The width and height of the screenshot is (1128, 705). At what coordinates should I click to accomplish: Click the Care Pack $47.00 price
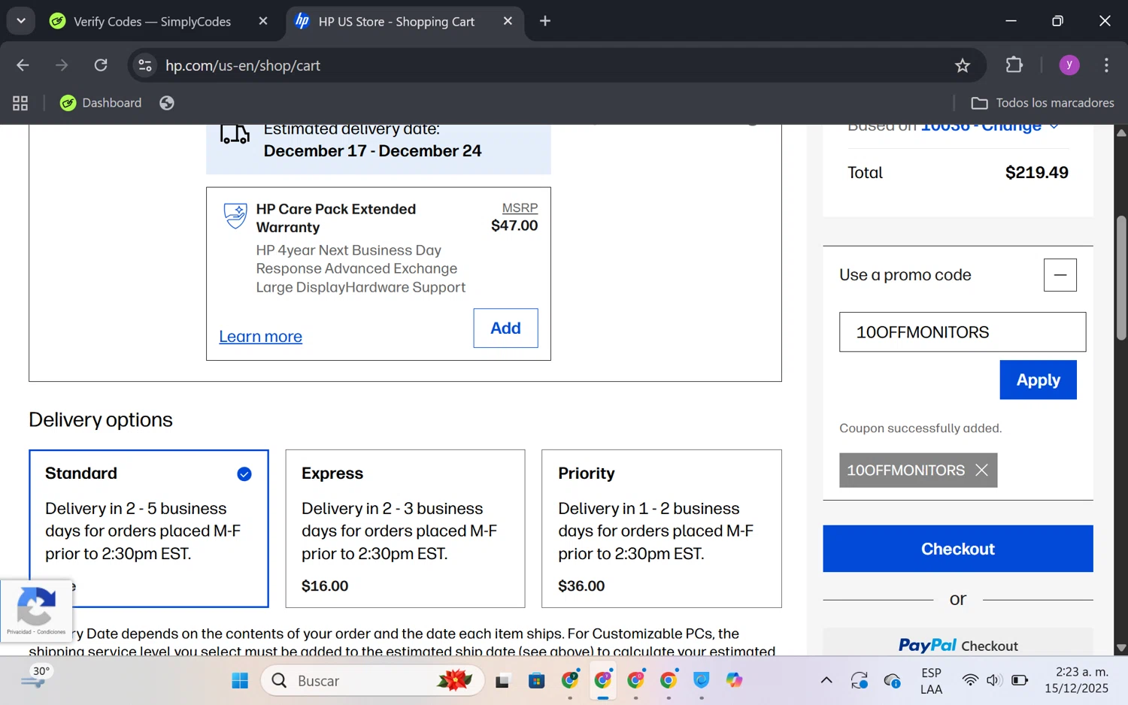tap(514, 225)
